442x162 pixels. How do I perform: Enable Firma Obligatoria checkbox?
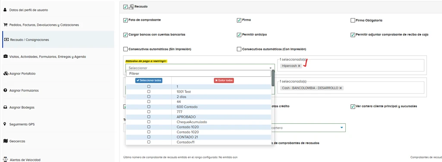pos(353,20)
